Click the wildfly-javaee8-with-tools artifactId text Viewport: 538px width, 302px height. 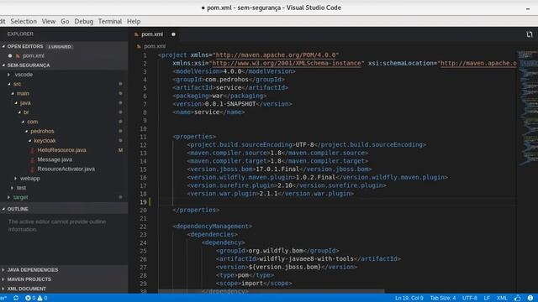tap(306, 259)
